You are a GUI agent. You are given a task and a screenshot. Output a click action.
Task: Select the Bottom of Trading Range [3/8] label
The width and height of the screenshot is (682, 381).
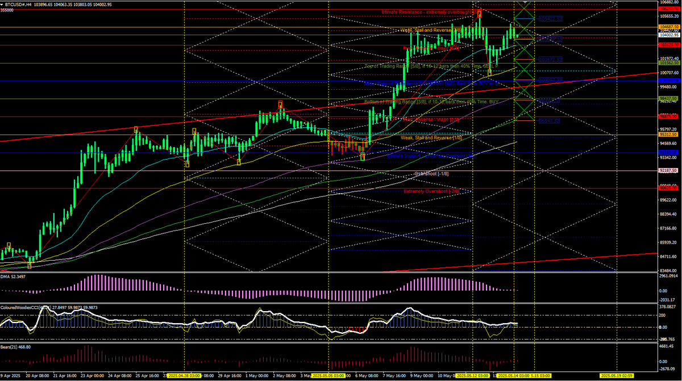tap(431, 102)
